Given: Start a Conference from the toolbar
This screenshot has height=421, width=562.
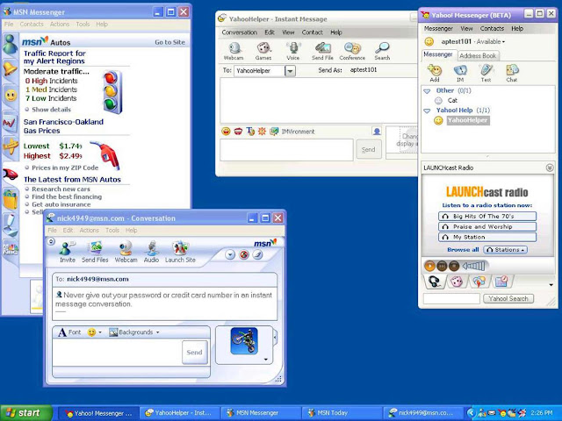Looking at the screenshot, I should 352,51.
